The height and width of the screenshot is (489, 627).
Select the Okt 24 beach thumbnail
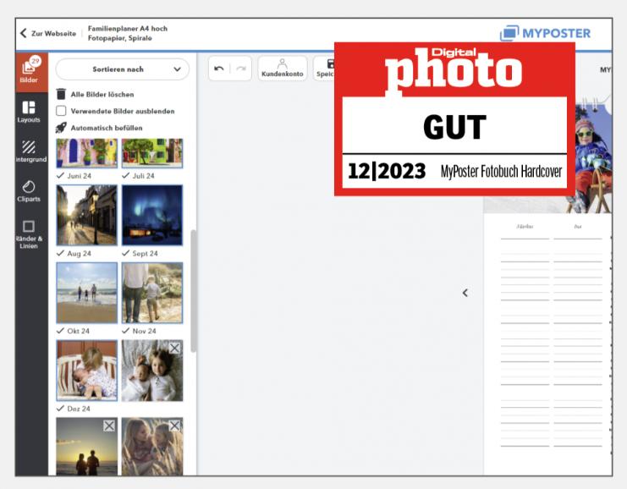tap(87, 293)
